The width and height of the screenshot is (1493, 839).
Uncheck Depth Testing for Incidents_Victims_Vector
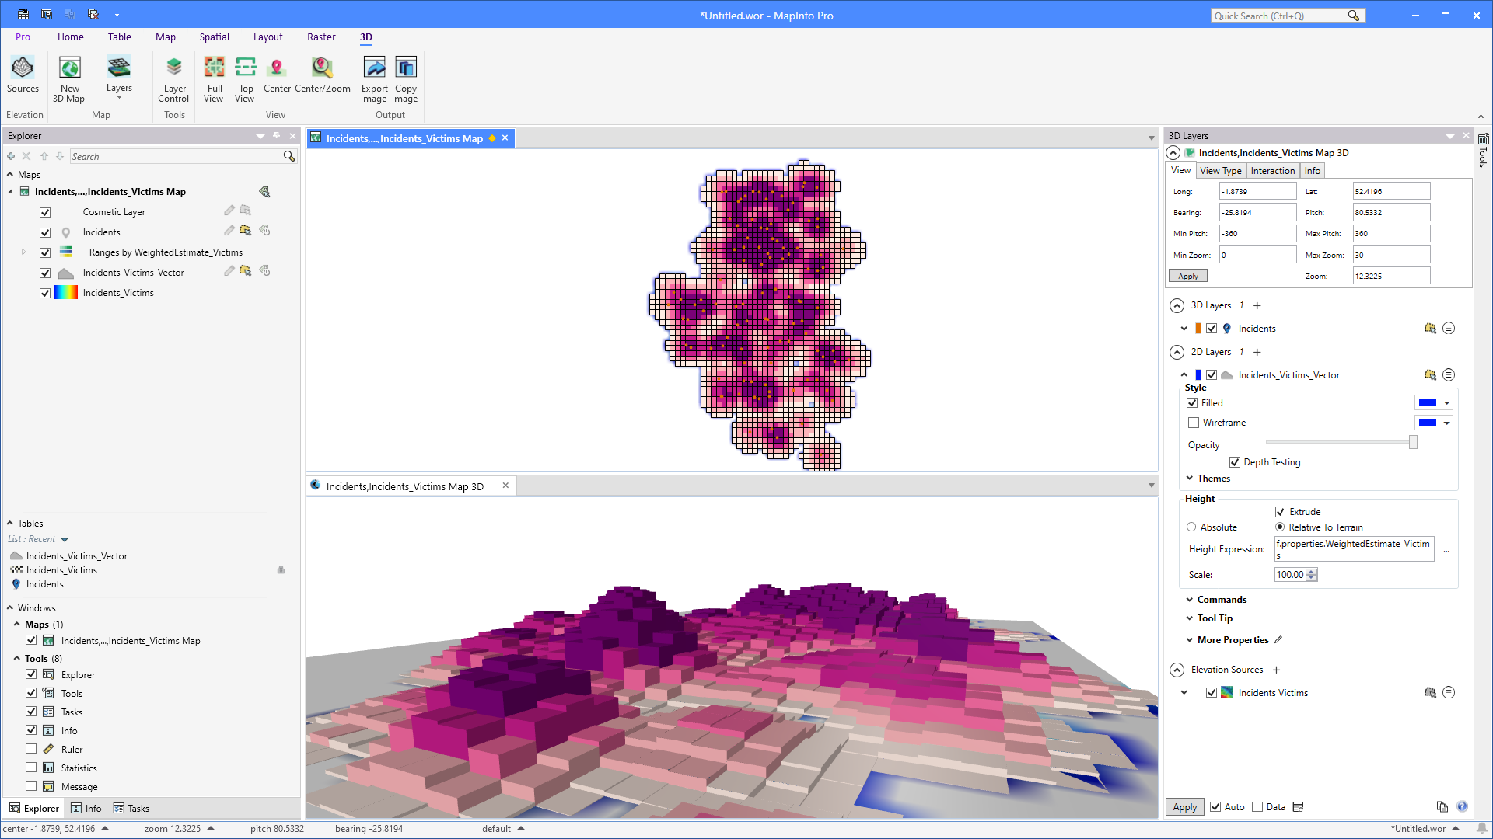click(x=1236, y=461)
